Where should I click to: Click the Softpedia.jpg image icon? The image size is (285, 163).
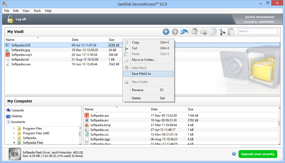click(7, 50)
